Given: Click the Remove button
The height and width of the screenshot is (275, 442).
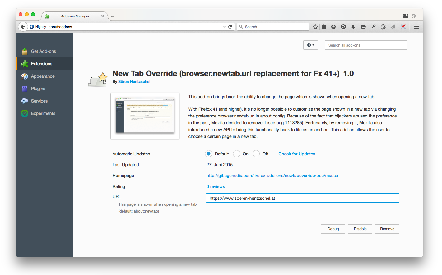Looking at the screenshot, I should pos(387,229).
